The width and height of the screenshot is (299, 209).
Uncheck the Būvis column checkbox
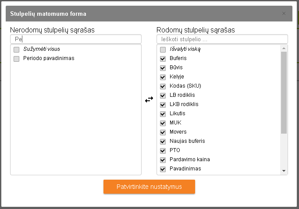[163, 68]
